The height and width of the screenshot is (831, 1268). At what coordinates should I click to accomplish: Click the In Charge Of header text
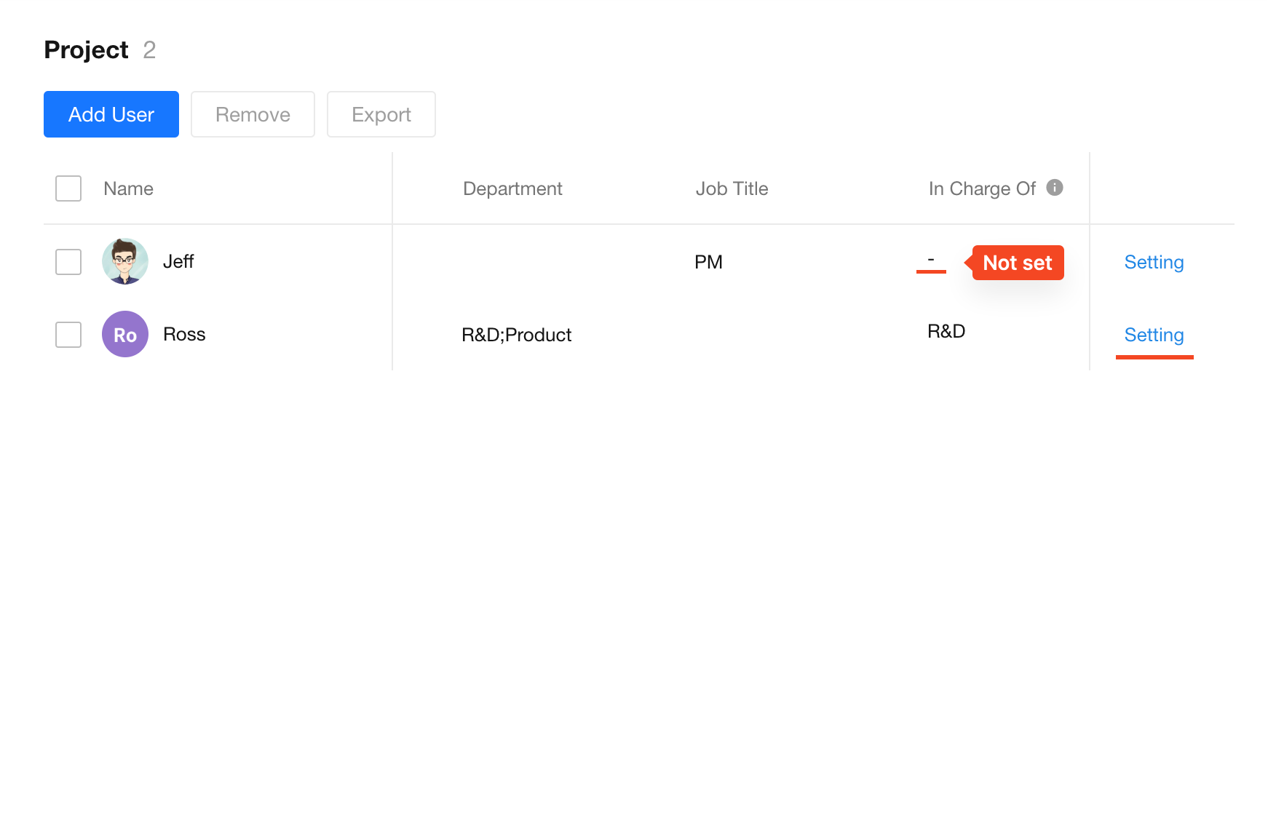(x=981, y=188)
